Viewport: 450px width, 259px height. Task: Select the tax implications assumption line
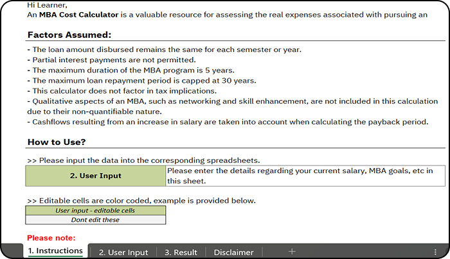(x=122, y=91)
